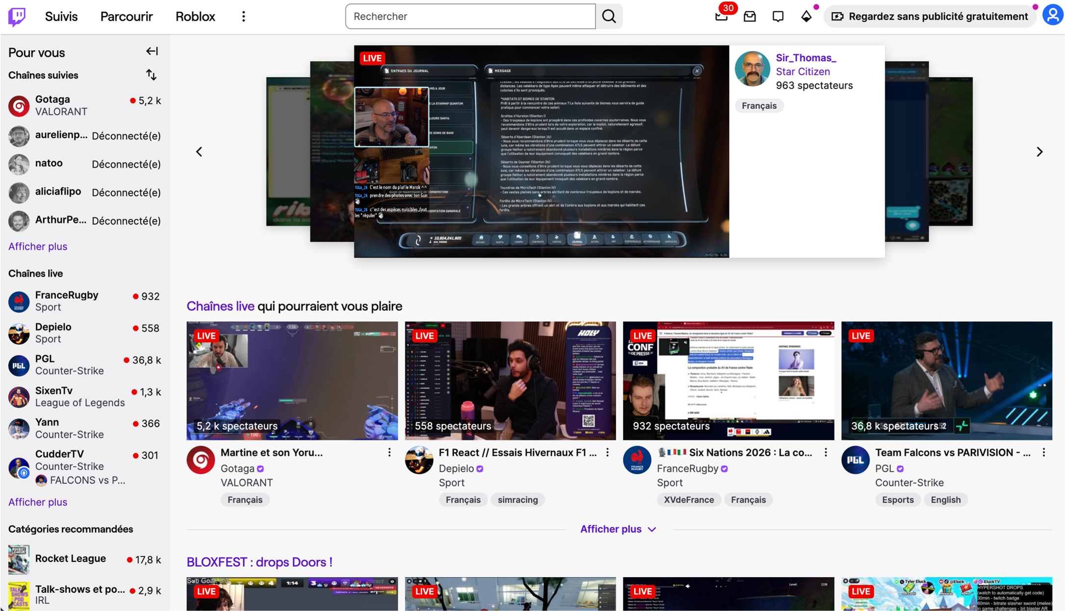The height and width of the screenshot is (611, 1065).
Task: Click the English tag
Action: [x=945, y=500]
